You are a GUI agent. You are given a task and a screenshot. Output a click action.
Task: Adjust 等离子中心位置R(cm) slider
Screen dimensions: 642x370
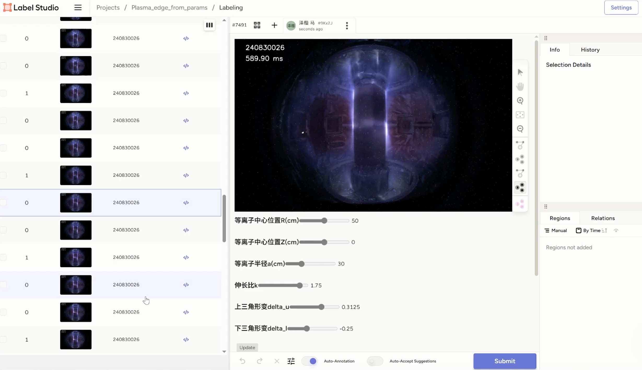324,221
